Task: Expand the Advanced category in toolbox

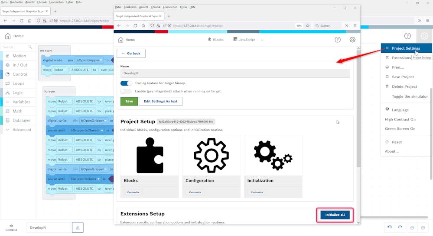Action: click(22, 130)
